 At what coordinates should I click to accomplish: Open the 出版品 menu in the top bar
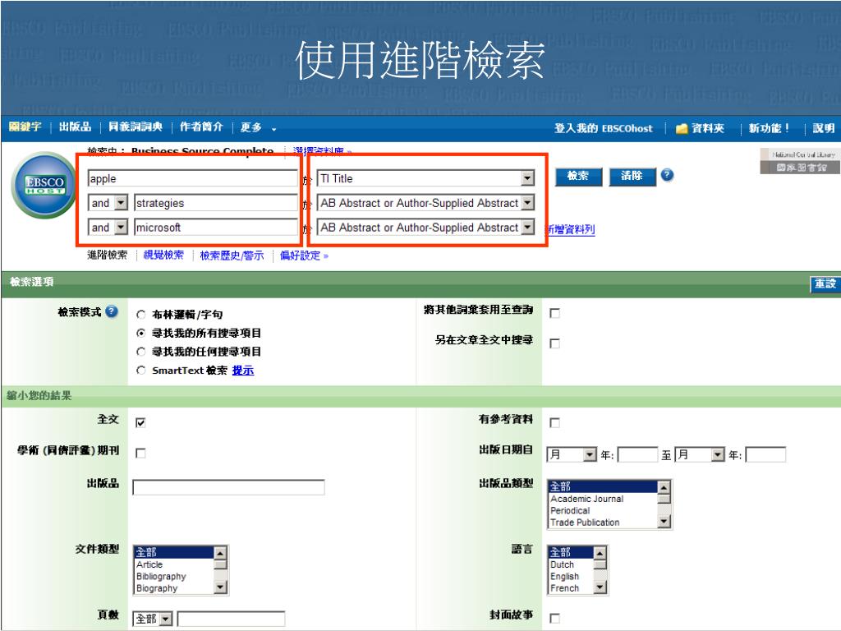click(x=75, y=127)
